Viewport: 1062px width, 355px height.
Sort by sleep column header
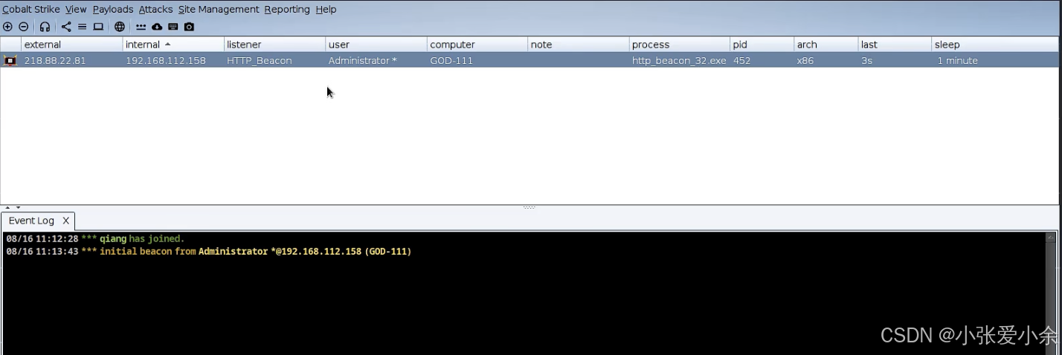tap(995, 45)
